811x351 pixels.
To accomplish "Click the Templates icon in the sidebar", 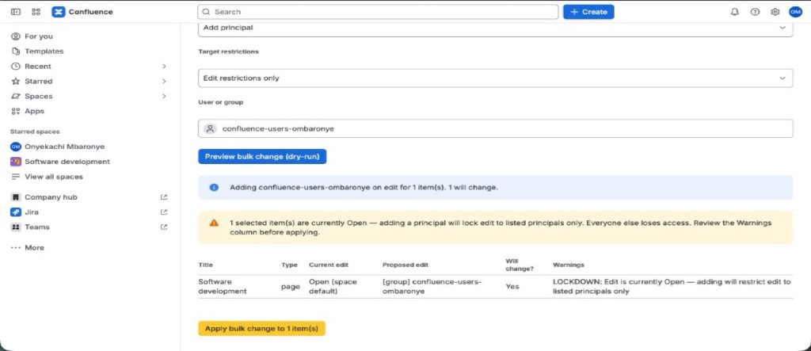I will point(16,52).
